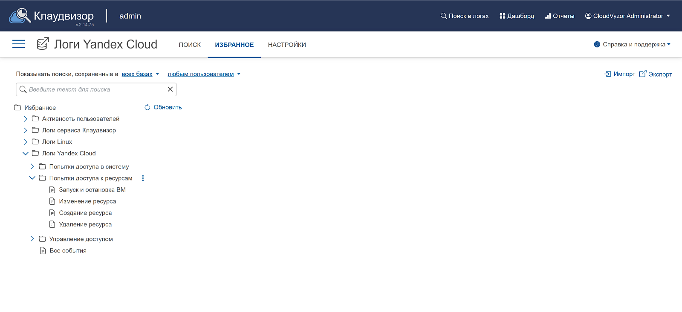Open the hamburger navigation menu
This screenshot has height=312, width=682.
(18, 44)
